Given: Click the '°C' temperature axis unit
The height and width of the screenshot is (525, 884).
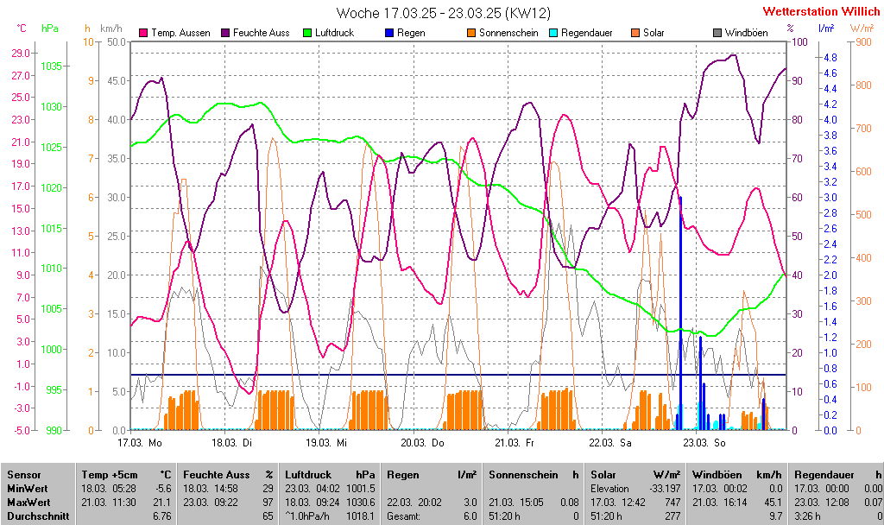Looking at the screenshot, I should [x=22, y=28].
